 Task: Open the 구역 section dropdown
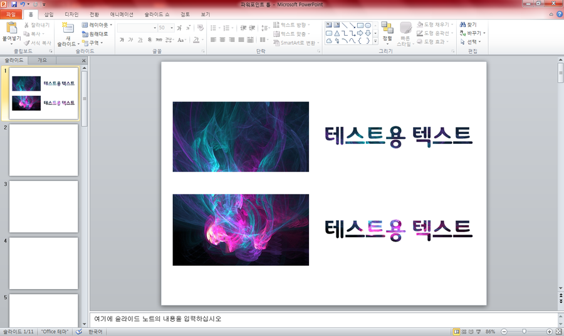click(93, 43)
